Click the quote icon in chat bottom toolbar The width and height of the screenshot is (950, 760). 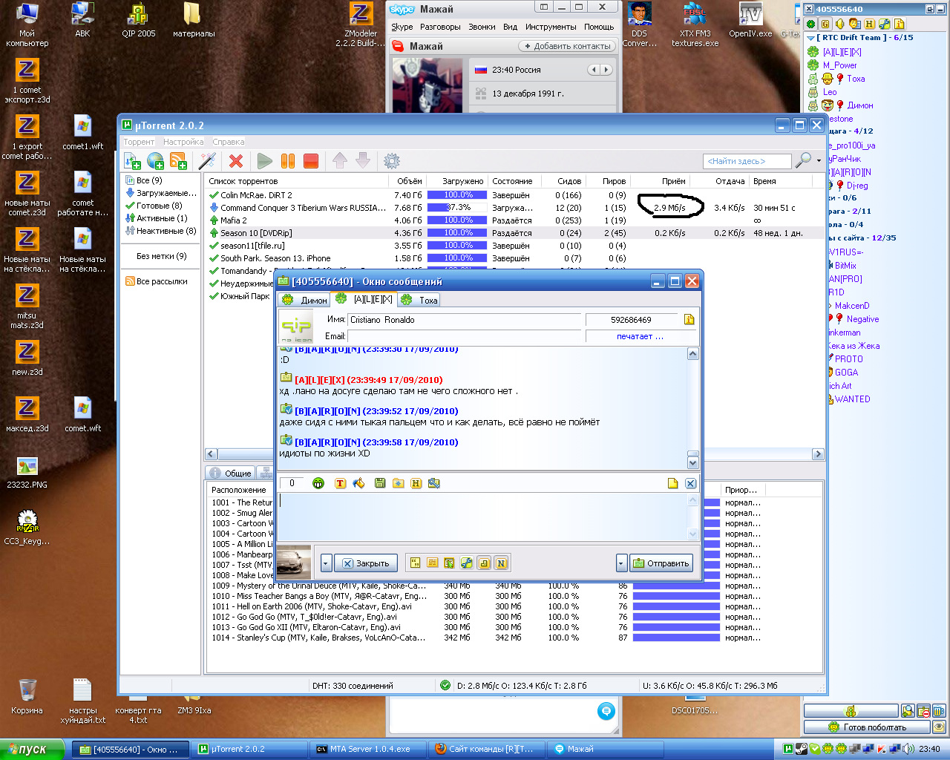click(x=415, y=563)
